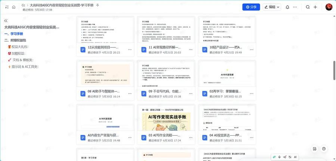Click doc icon of 12从技能到项目 card
The image size is (336, 161).
(x=83, y=50)
